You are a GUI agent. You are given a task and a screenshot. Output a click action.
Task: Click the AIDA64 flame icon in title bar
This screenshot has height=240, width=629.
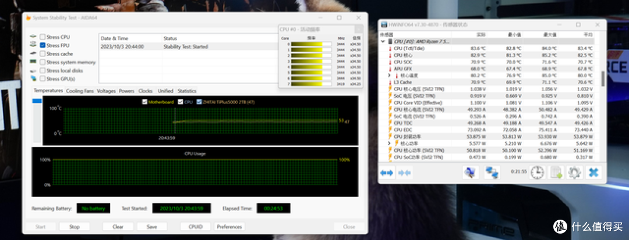[28, 17]
